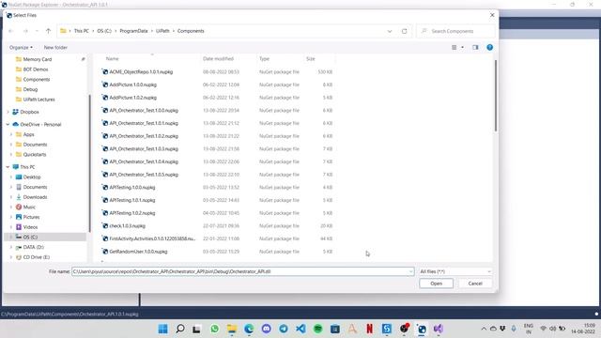Click the Search Components field
The width and height of the screenshot is (601, 338).
click(x=456, y=31)
